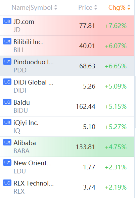Toggle the Chg% sort order arrows
The width and height of the screenshot is (136, 198).
[x=129, y=7]
